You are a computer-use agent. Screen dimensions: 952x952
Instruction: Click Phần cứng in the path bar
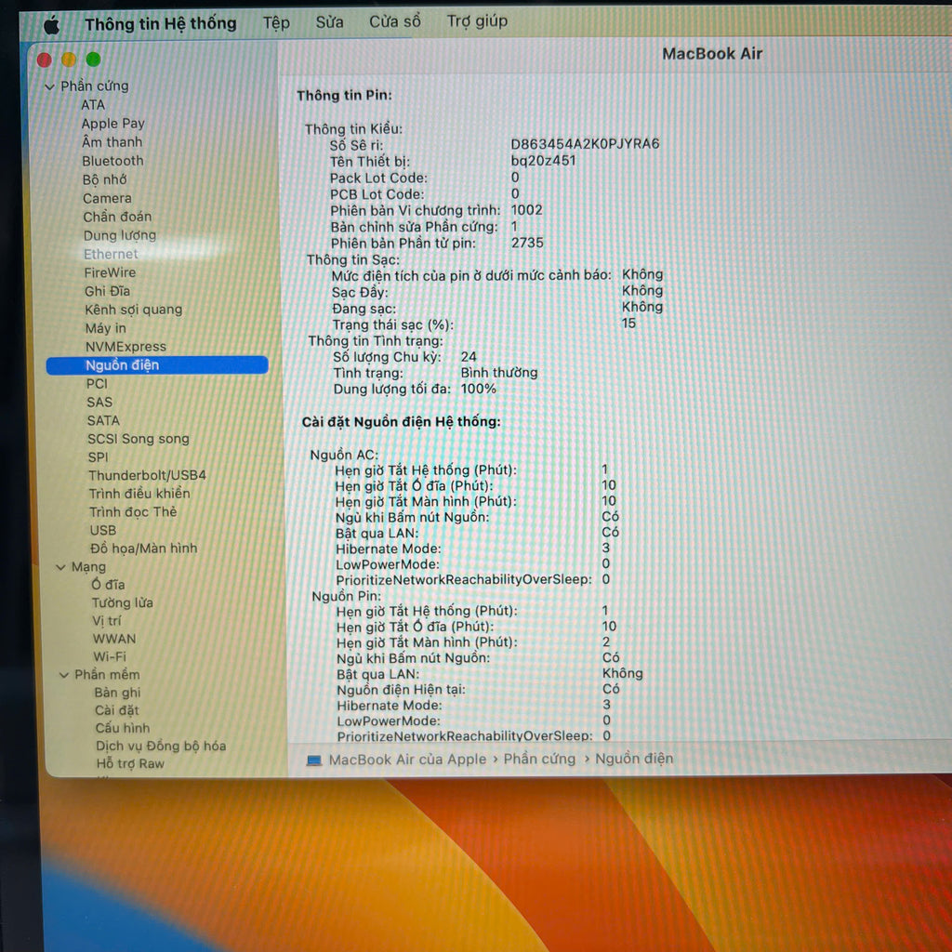[x=539, y=759]
